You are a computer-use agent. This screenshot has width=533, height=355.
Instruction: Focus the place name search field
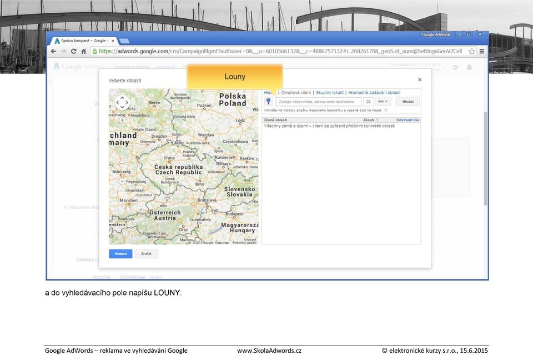(319, 102)
